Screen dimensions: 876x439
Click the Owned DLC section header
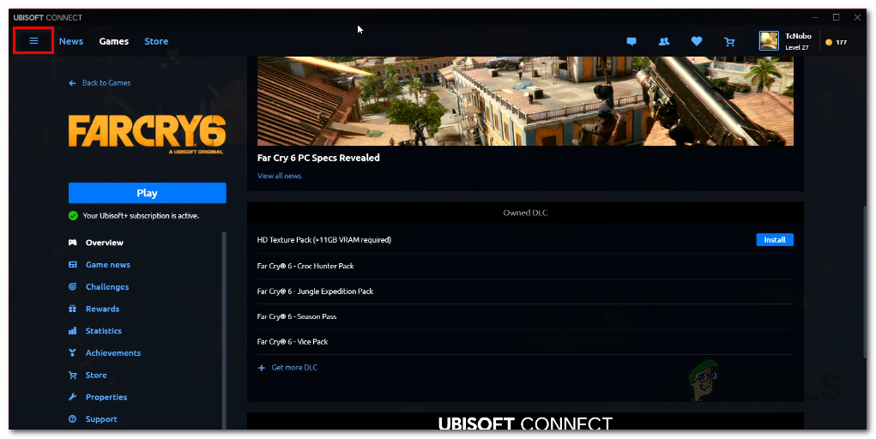525,213
